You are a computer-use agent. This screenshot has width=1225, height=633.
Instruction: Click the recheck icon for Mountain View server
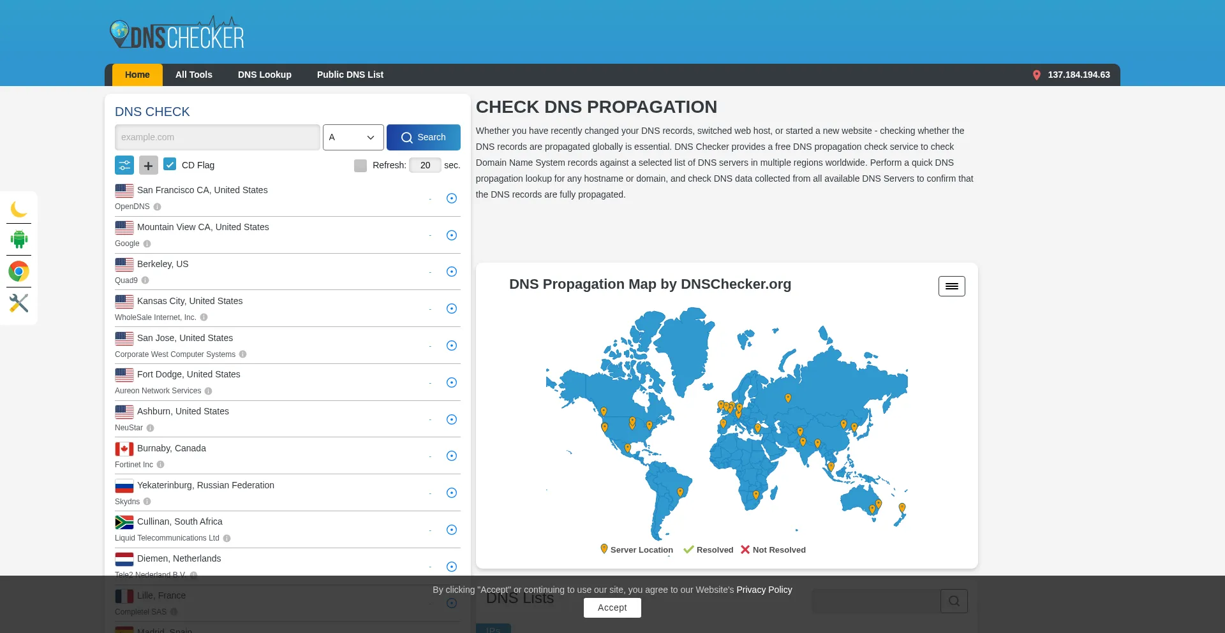point(452,235)
